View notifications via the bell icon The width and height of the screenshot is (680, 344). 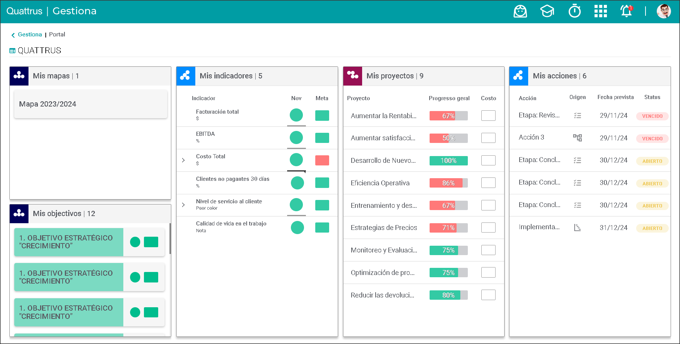click(x=626, y=11)
